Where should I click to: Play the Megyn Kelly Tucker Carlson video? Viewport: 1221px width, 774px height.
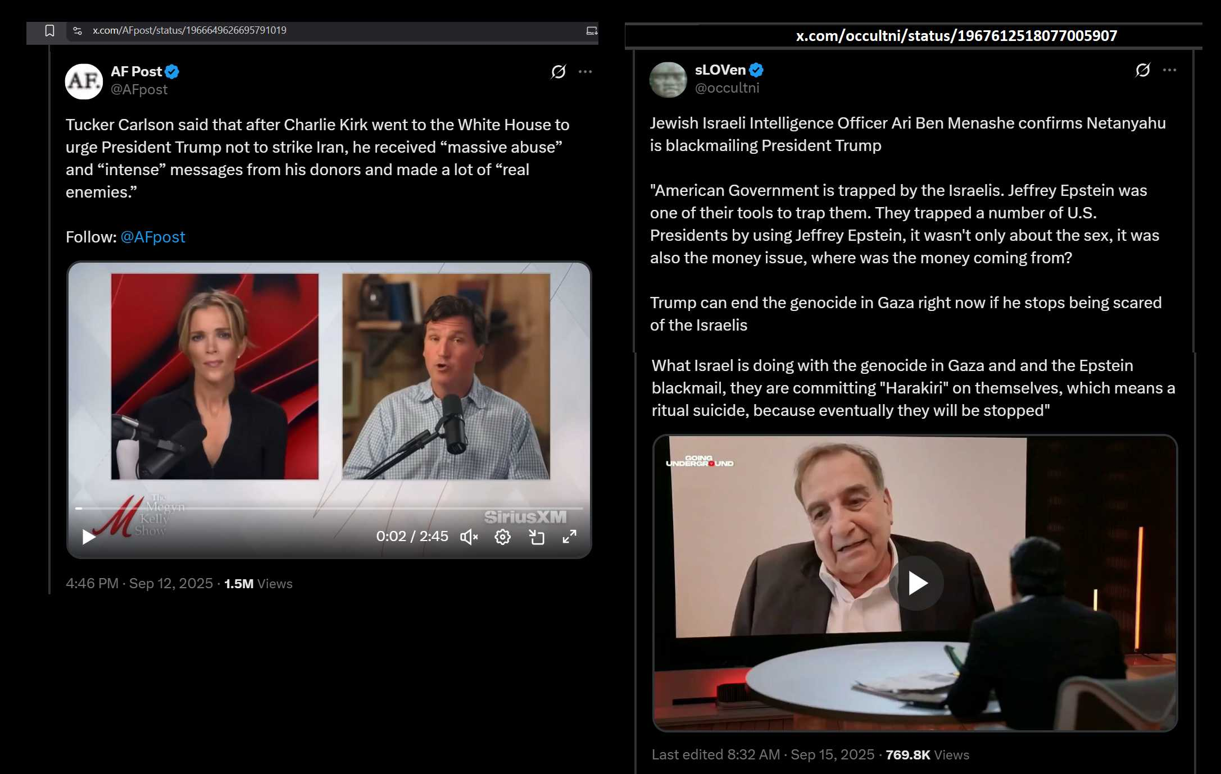point(88,537)
